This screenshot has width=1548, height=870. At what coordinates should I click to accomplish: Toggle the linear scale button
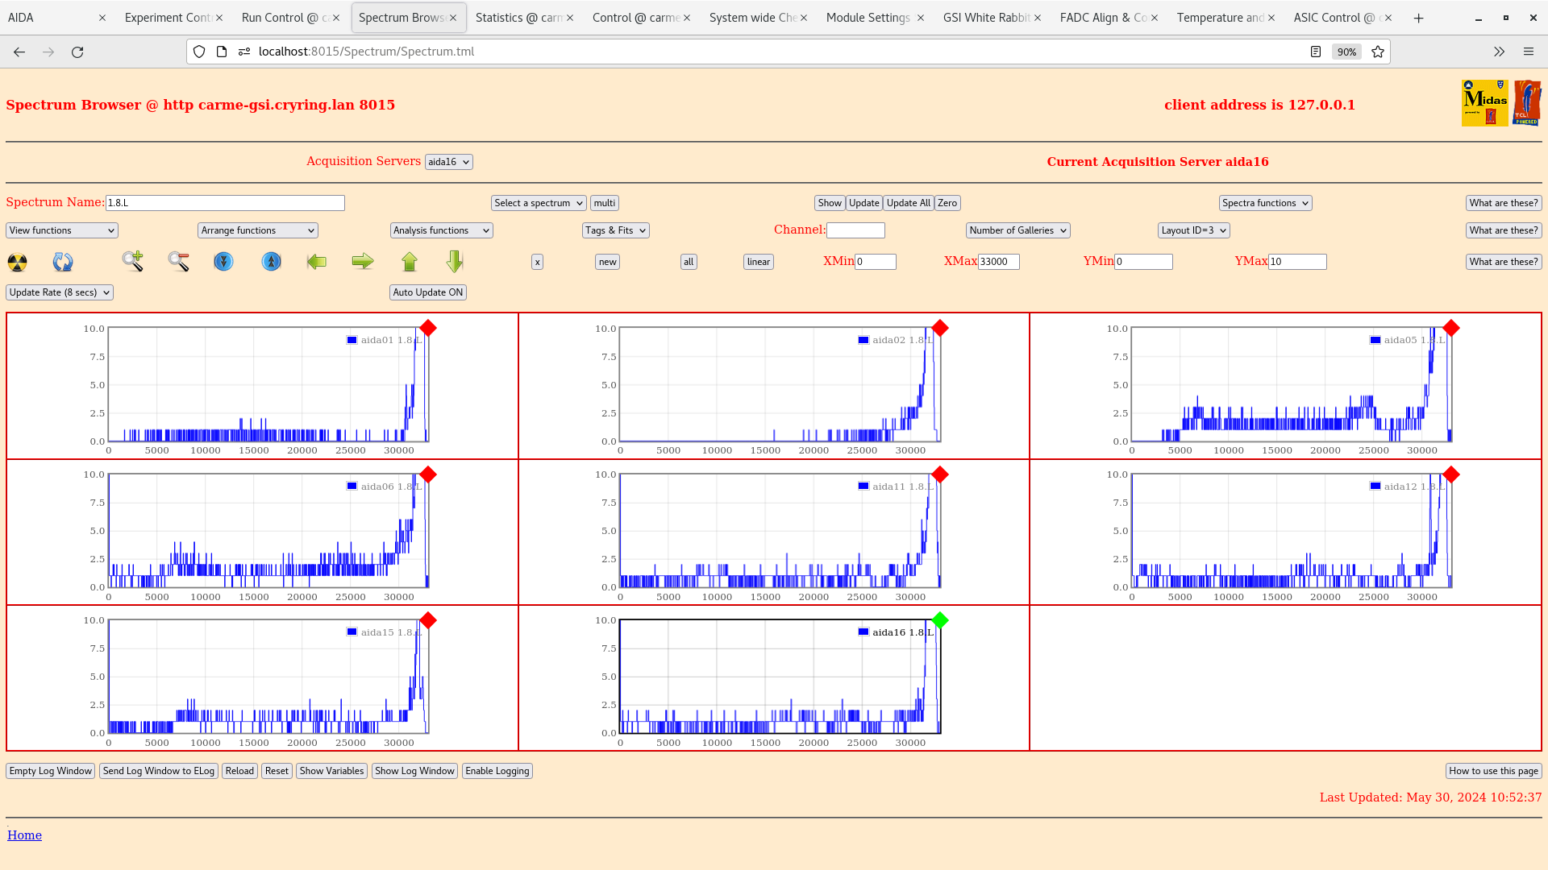point(758,262)
